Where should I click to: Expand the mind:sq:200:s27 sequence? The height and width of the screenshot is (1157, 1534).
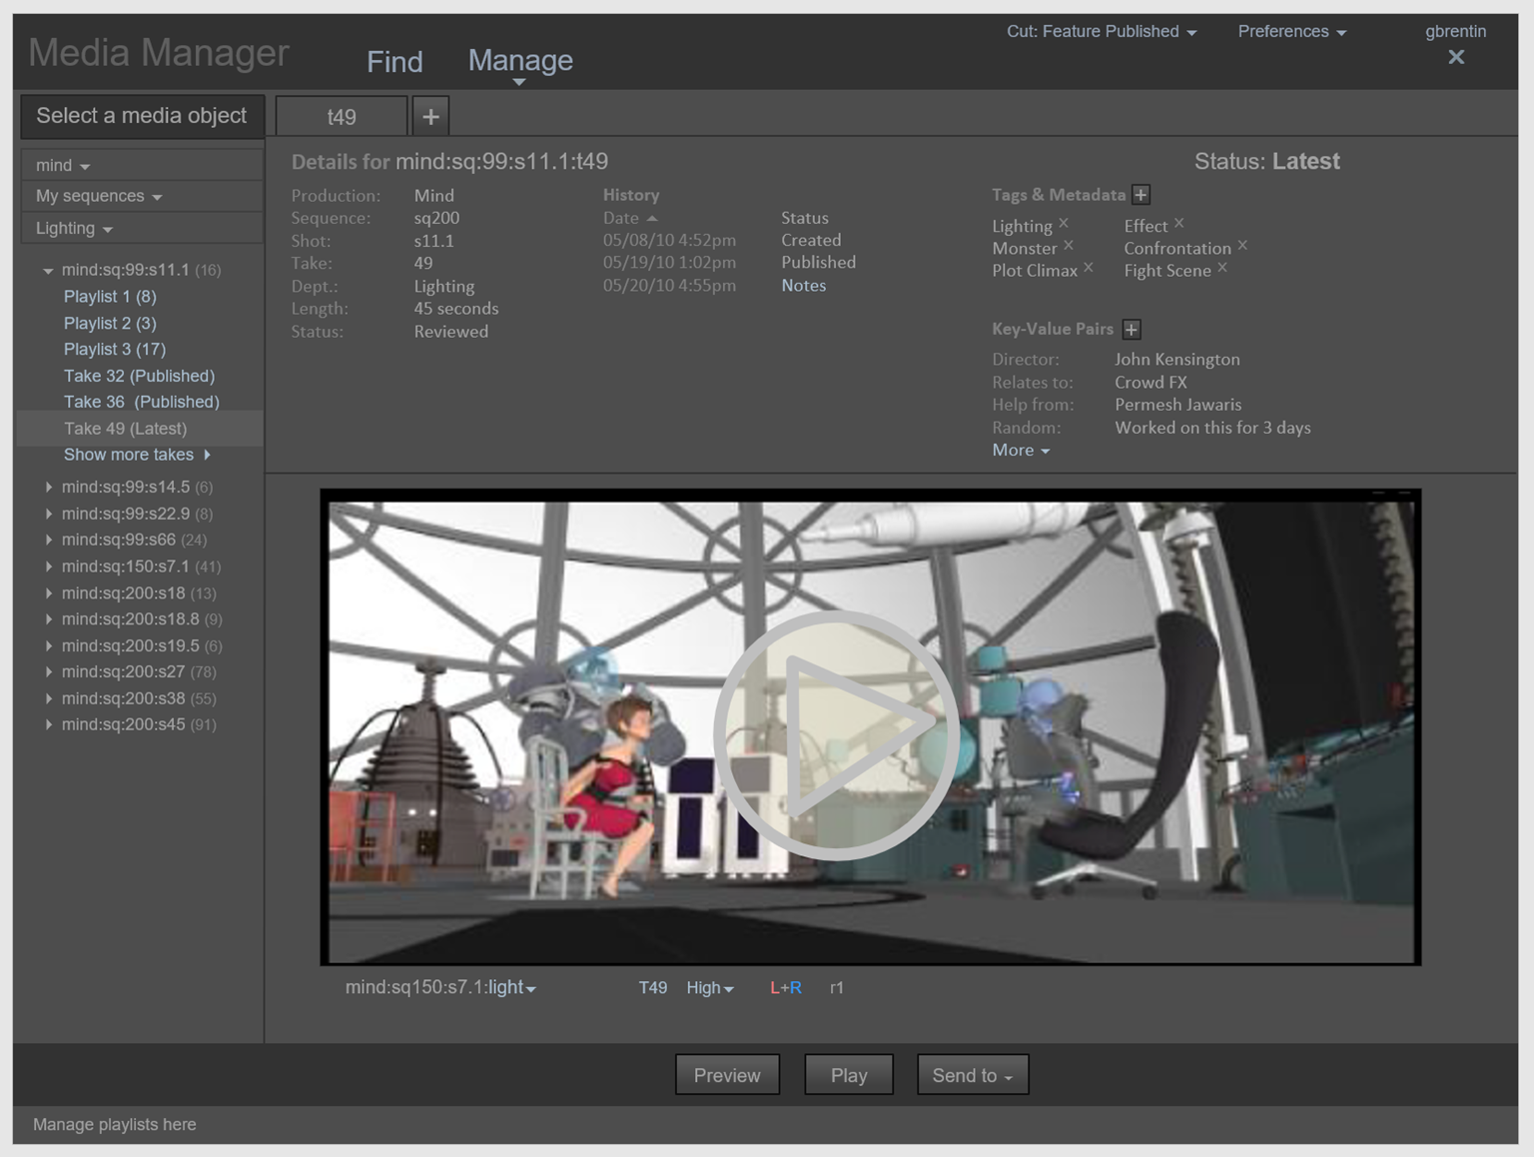[49, 672]
